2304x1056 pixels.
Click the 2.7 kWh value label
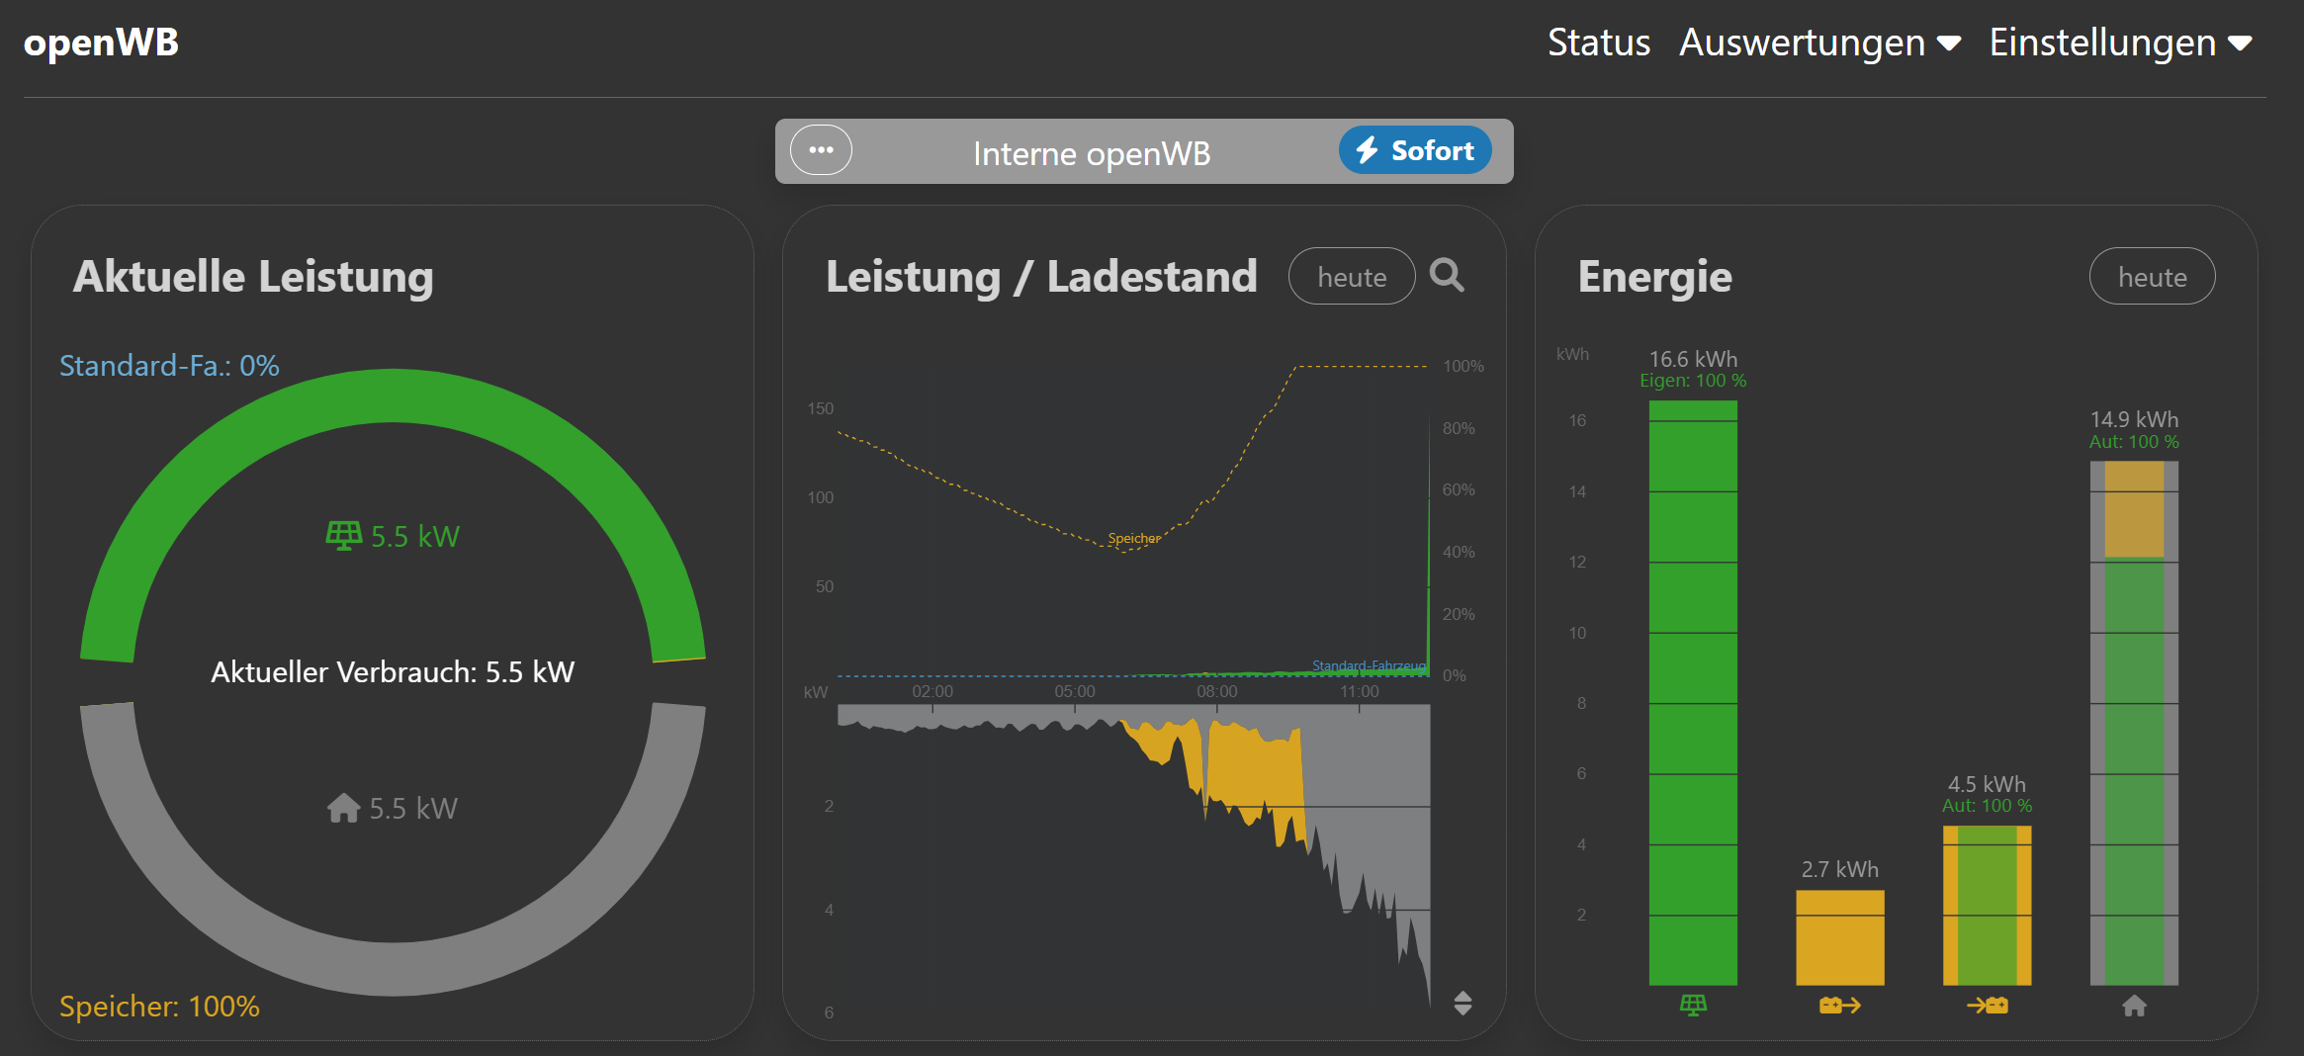[1840, 869]
